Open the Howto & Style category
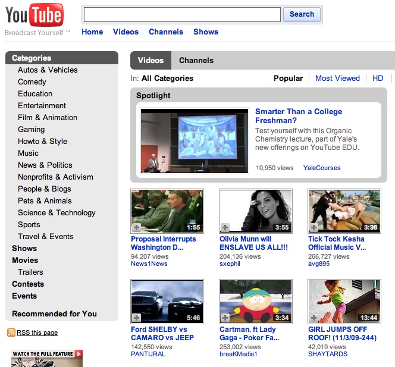395x367 pixels. pyautogui.click(x=43, y=142)
